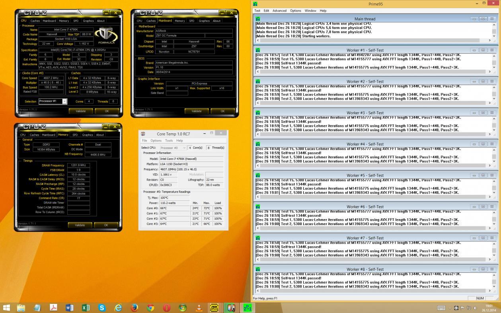Switch to Caches tab in CPU-Z CPU window
501x313 pixels.
[x=35, y=21]
